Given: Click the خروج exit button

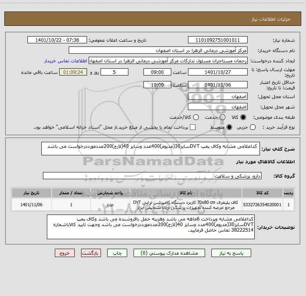Looking at the screenshot, I should (x=65, y=253).
